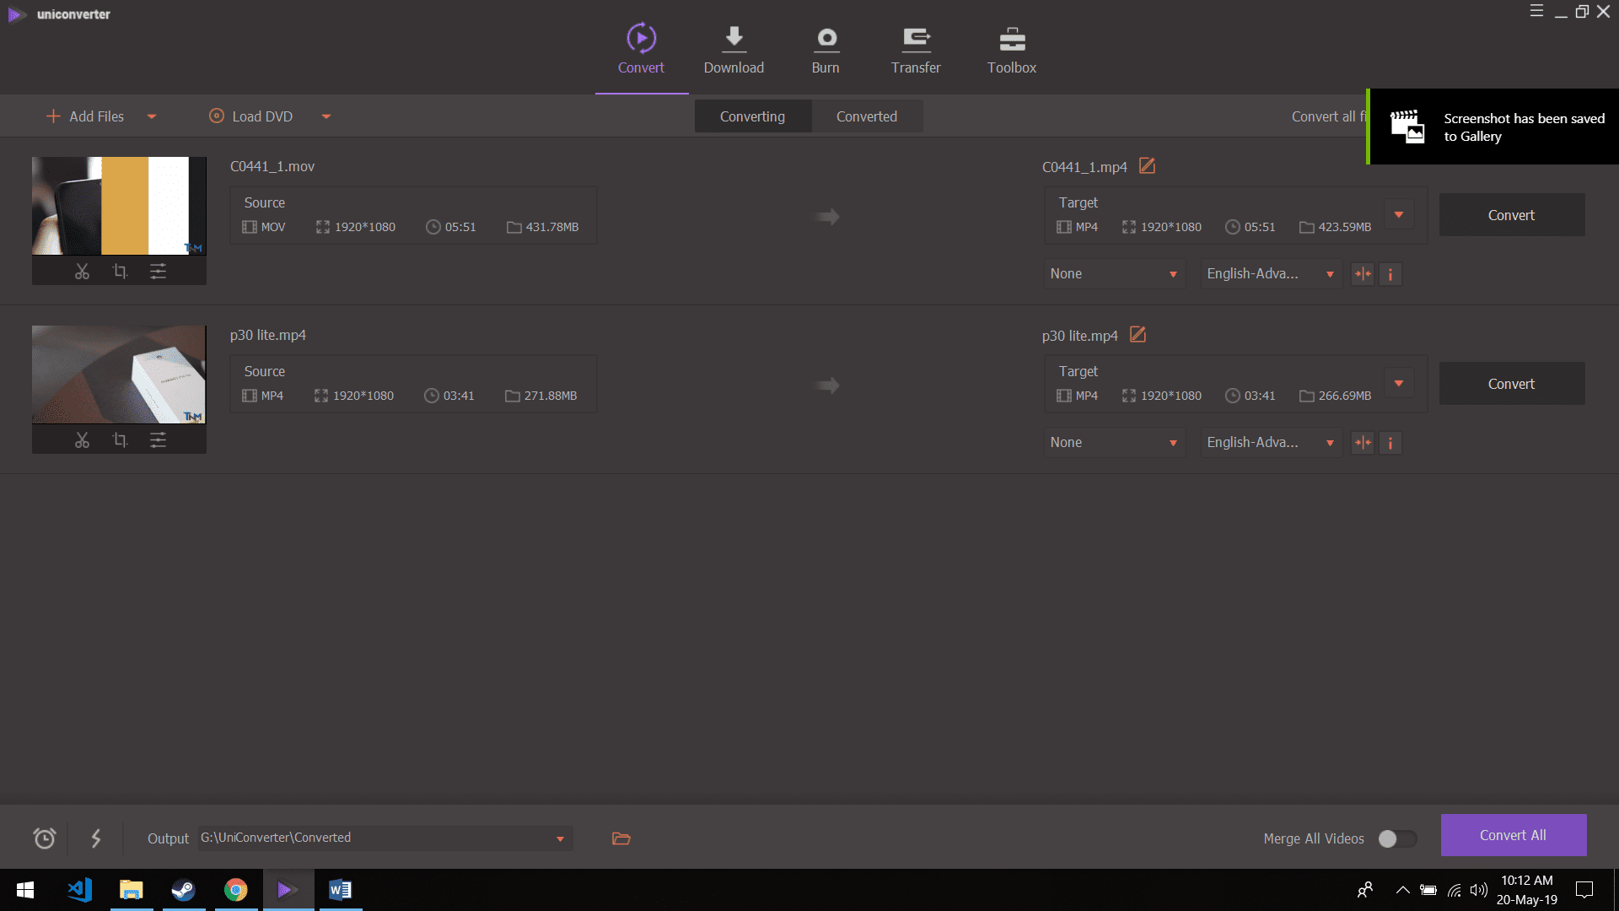Switch to the Converted tab
The width and height of the screenshot is (1619, 911).
(x=866, y=116)
